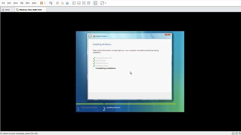Click the 'Expanding files' step
Screen dimensions: 241x135
(x=101, y=61)
